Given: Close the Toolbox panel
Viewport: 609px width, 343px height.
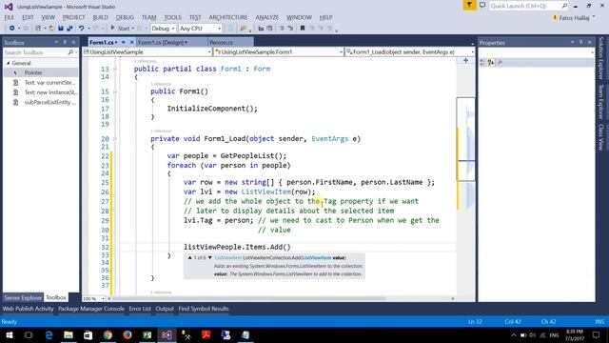Looking at the screenshot, I should (x=73, y=42).
